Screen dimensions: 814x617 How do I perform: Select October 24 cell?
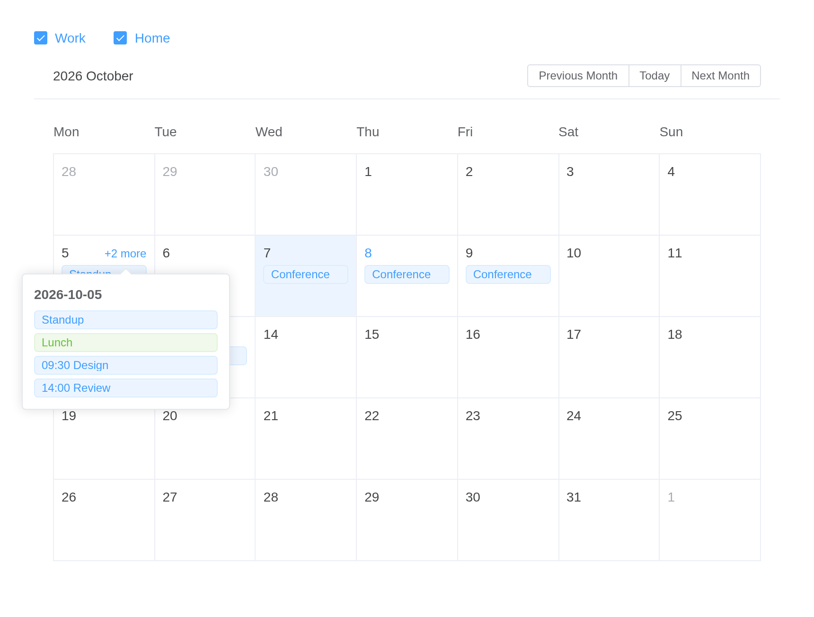coord(609,439)
